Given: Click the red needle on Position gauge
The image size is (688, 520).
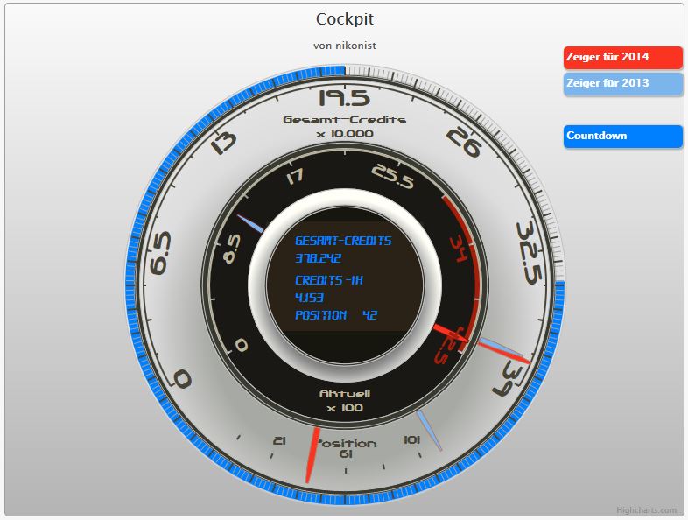Looking at the screenshot, I should [312, 454].
